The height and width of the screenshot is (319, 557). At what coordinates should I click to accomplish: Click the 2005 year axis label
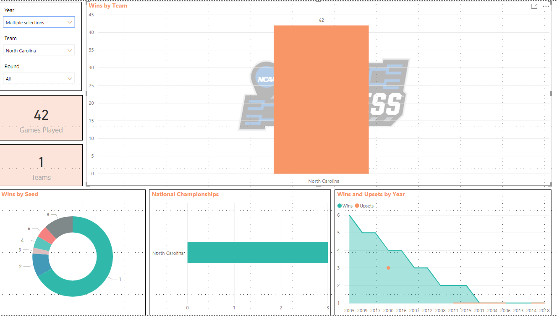[x=349, y=311]
